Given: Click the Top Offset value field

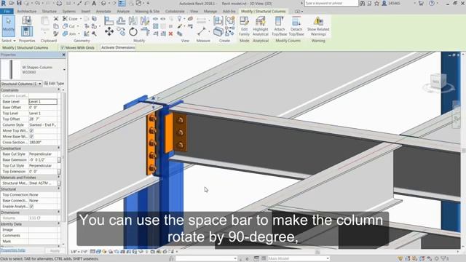Looking at the screenshot, I should [x=43, y=119].
